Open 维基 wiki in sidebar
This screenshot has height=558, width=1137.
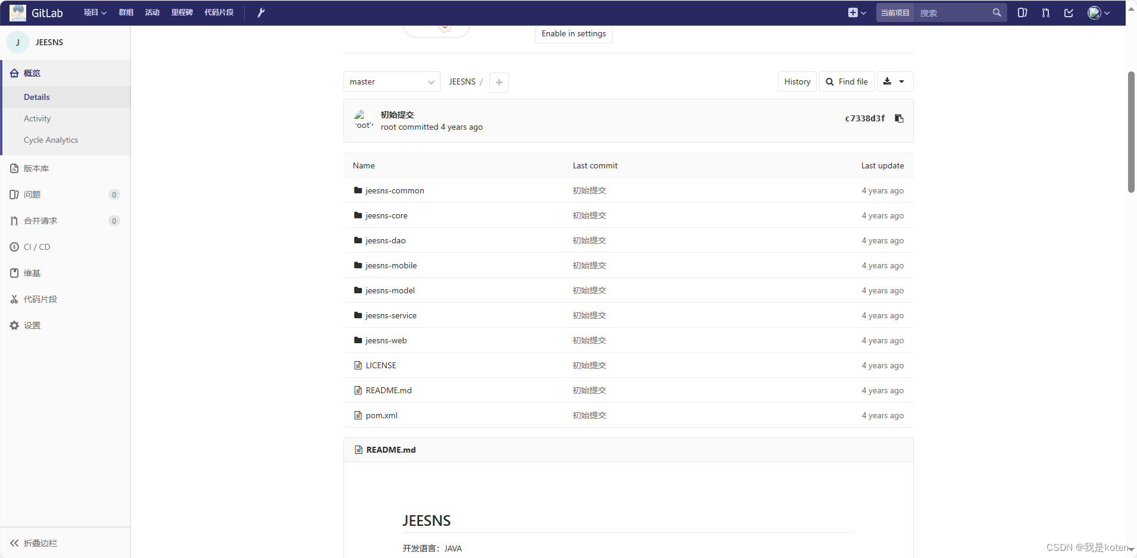65,273
